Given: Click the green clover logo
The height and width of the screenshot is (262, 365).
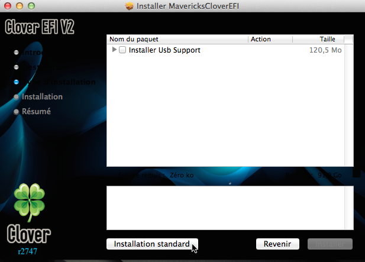Looking at the screenshot, I should [x=30, y=202].
